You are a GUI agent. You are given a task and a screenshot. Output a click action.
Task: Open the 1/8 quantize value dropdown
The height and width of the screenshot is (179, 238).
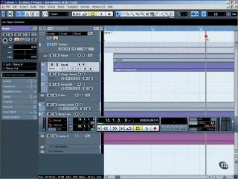pyautogui.click(x=217, y=14)
